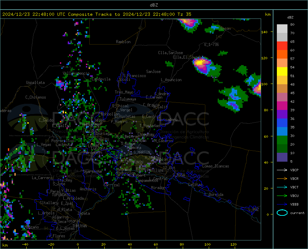The image size is (308, 249).
Task: Click the L_Asuncion place label
Action: point(171,80)
